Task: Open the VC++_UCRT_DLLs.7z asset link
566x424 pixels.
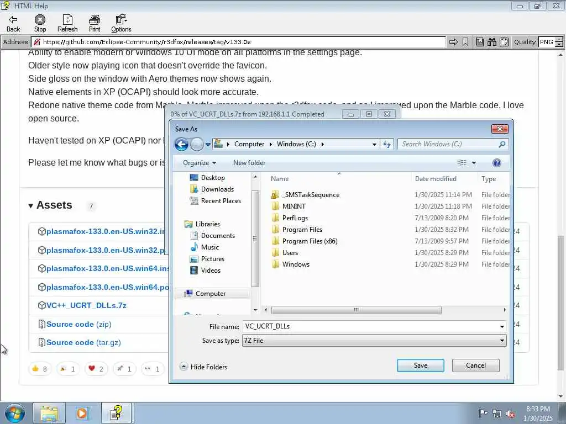Action: [x=86, y=306]
